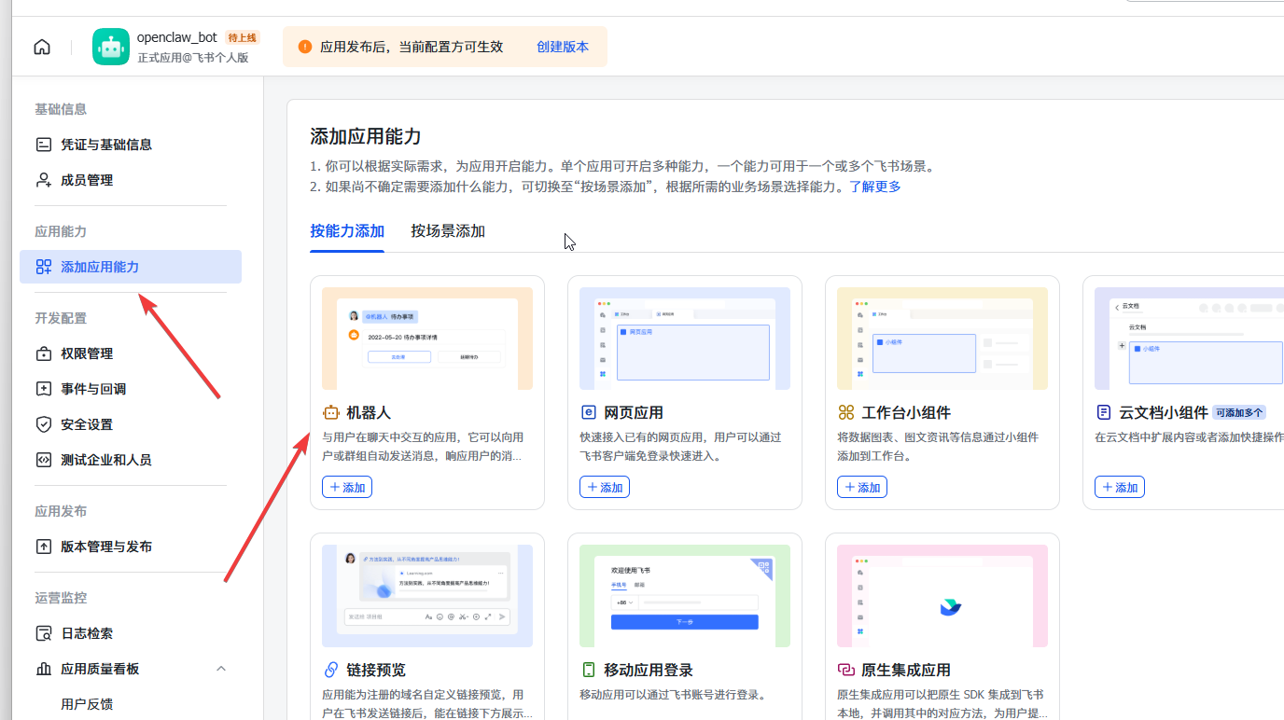1284x720 pixels.
Task: Switch to 按场景添加 tab
Action: coord(448,231)
